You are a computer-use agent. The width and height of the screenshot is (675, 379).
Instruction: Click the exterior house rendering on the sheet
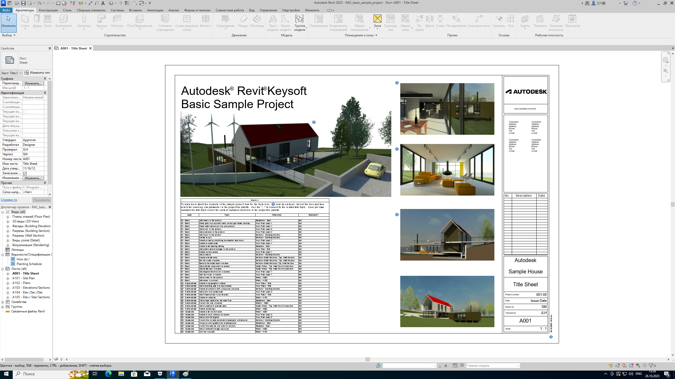[x=286, y=154]
